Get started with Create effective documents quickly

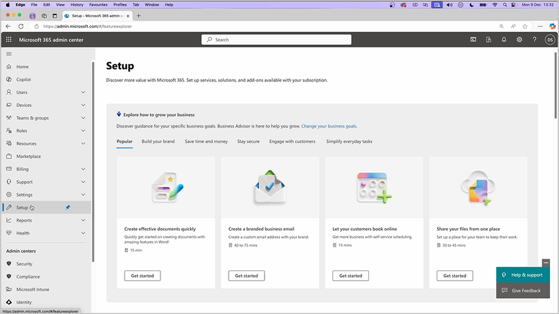[x=142, y=275]
